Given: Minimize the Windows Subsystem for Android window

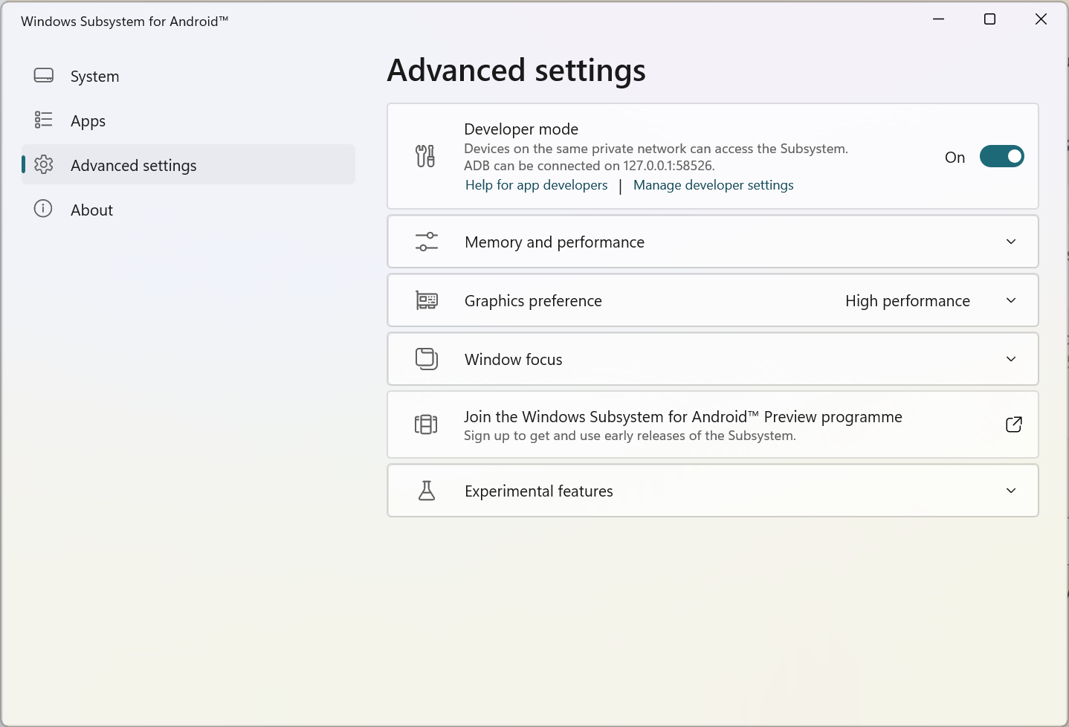Looking at the screenshot, I should (x=939, y=19).
